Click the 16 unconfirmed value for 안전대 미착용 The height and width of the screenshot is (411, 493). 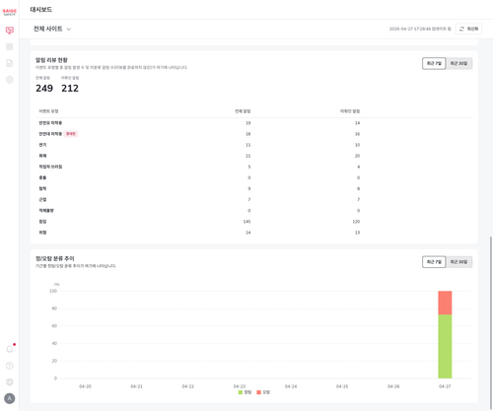(x=357, y=134)
